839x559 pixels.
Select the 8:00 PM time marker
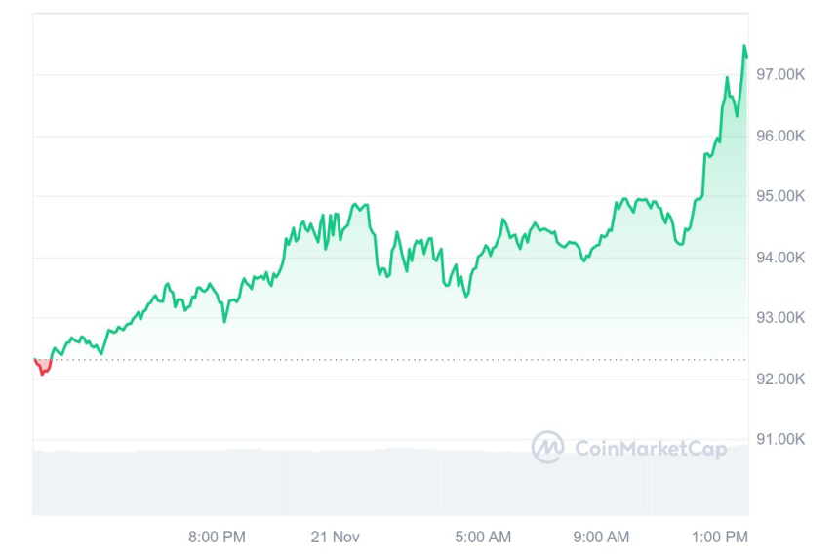coord(217,537)
